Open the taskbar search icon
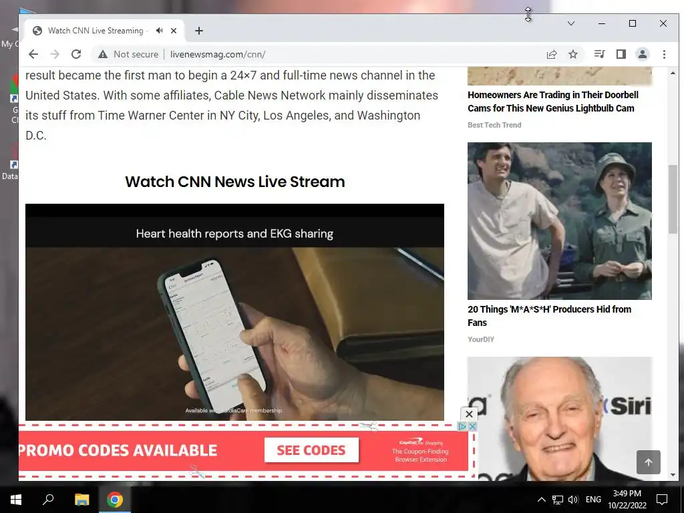Image resolution: width=684 pixels, height=513 pixels. tap(48, 500)
